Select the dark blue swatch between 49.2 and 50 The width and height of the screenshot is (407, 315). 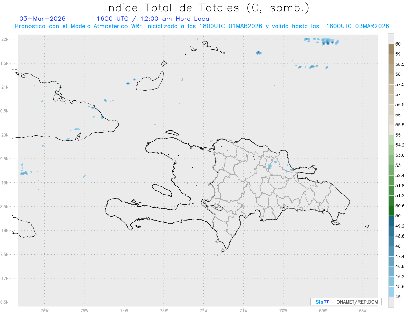click(x=391, y=221)
